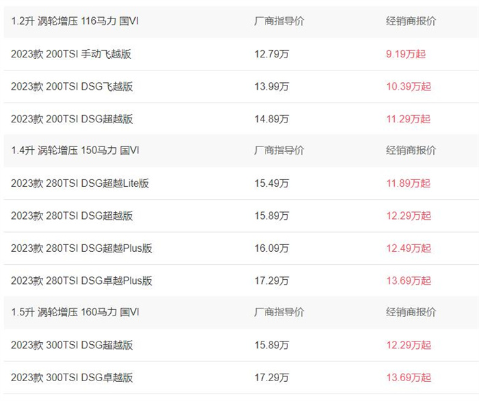Choose 2023款 280TSI DSG超越Plus版 model
The height and width of the screenshot is (401, 479).
click(81, 248)
